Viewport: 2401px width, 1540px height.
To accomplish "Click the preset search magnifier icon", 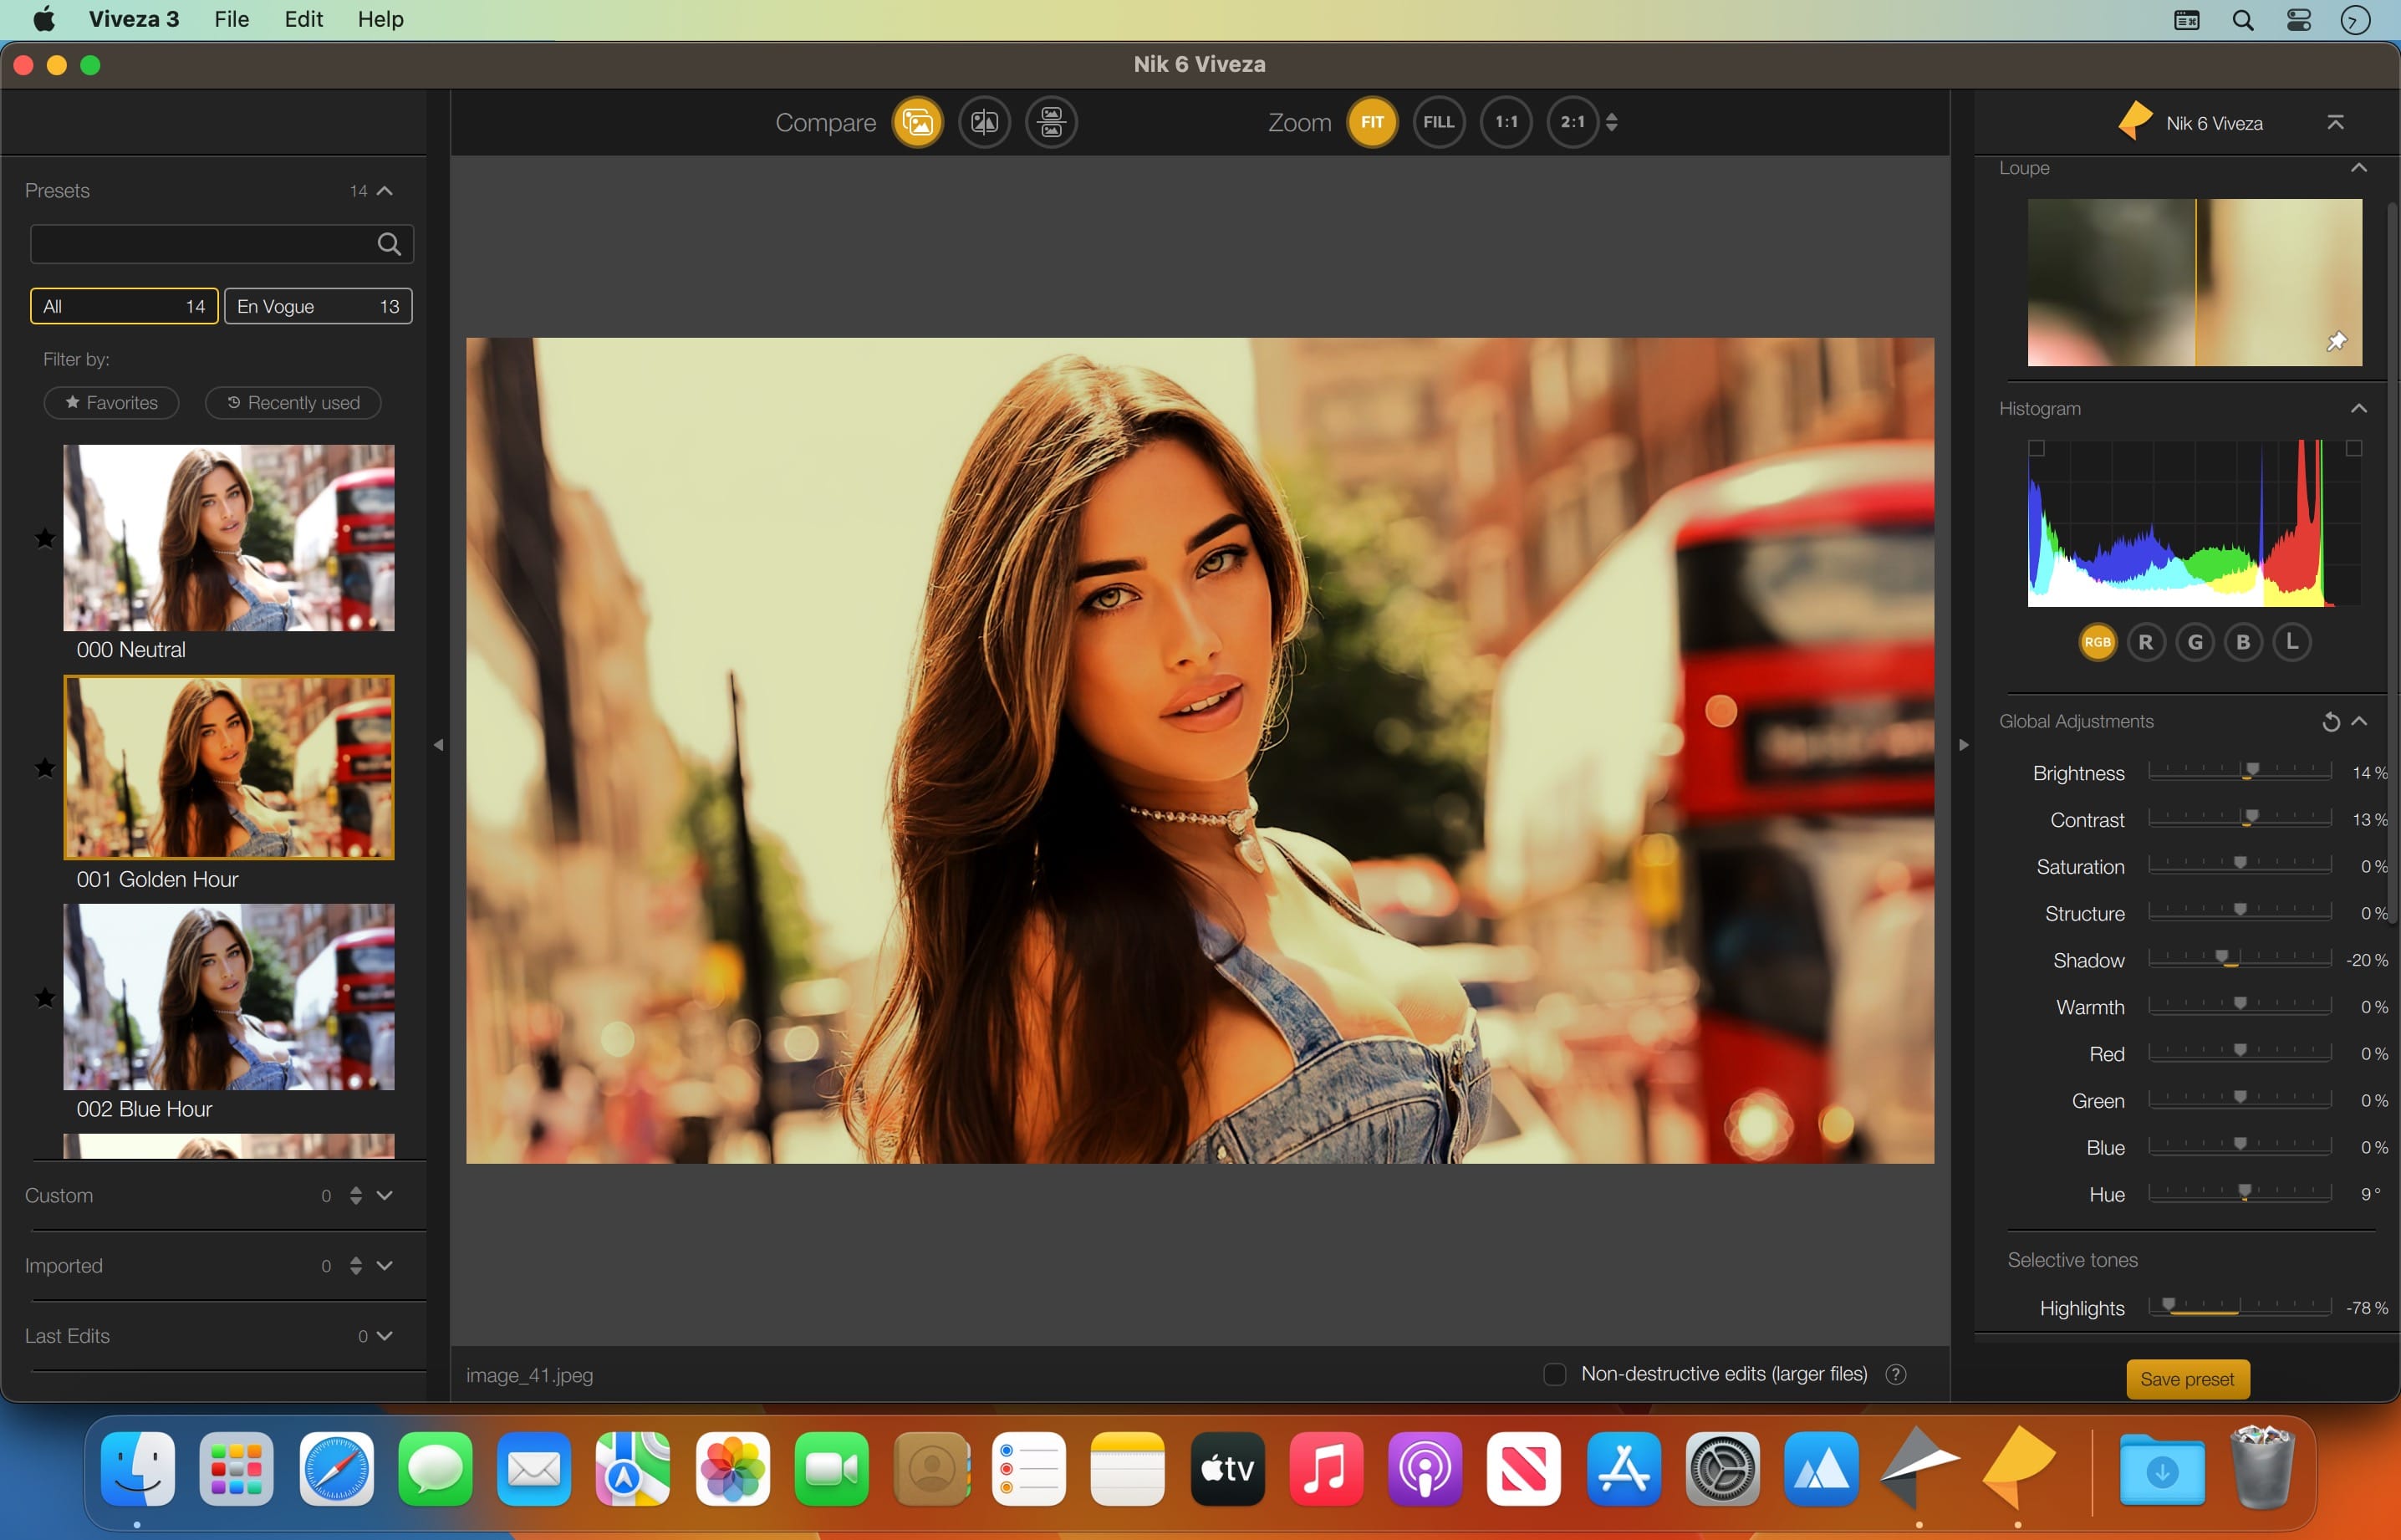I will point(389,244).
